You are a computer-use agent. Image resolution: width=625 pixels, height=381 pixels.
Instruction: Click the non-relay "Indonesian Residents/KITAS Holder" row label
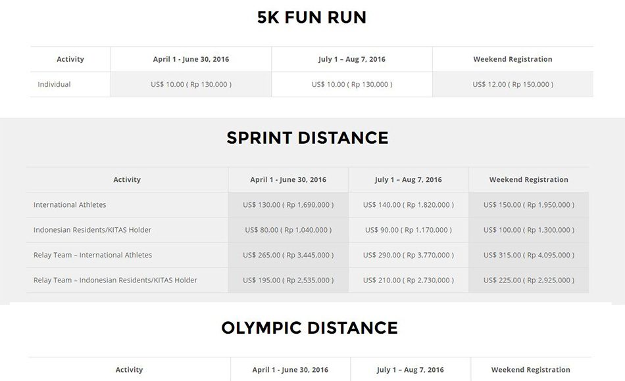[x=92, y=230]
